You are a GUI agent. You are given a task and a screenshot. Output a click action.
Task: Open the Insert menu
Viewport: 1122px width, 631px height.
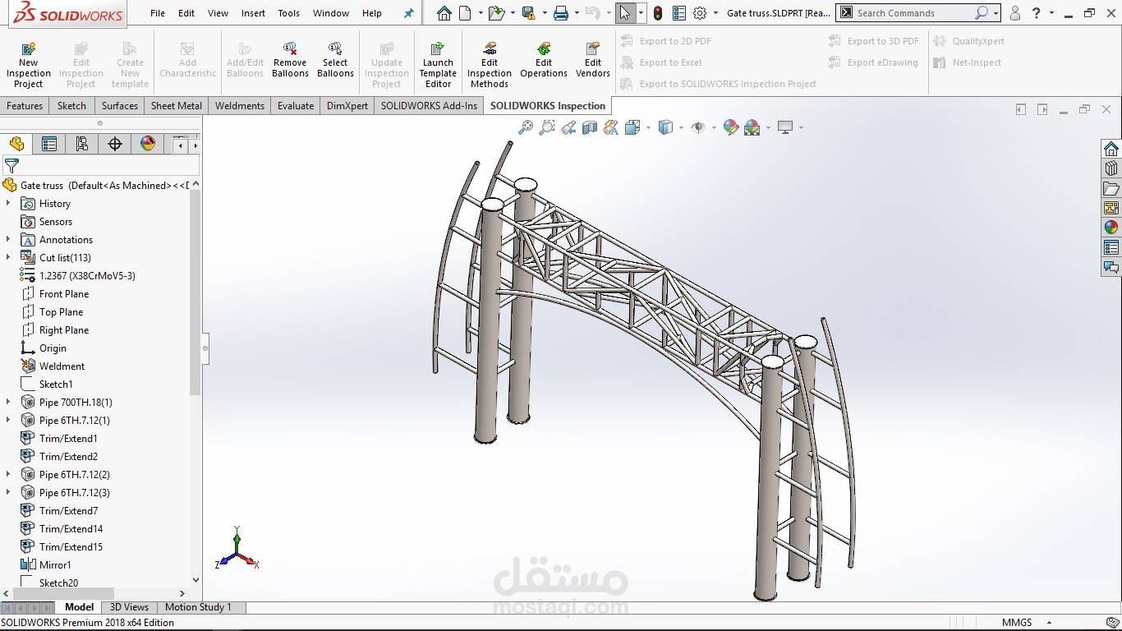click(253, 13)
